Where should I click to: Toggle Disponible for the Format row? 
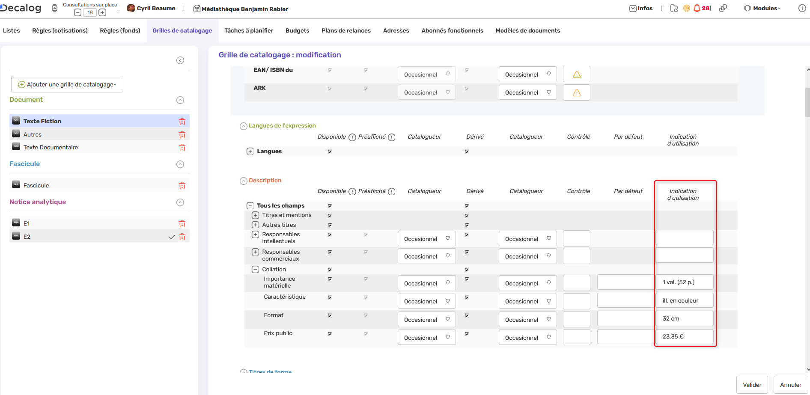pos(329,316)
